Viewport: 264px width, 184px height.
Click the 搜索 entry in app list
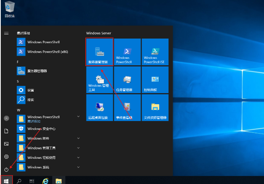[x=30, y=100]
